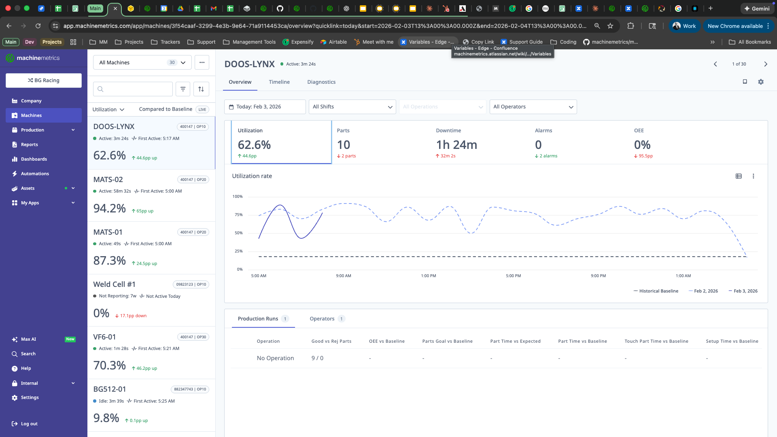
Task: Open the three-dots menu beside All Machines
Action: [x=202, y=62]
